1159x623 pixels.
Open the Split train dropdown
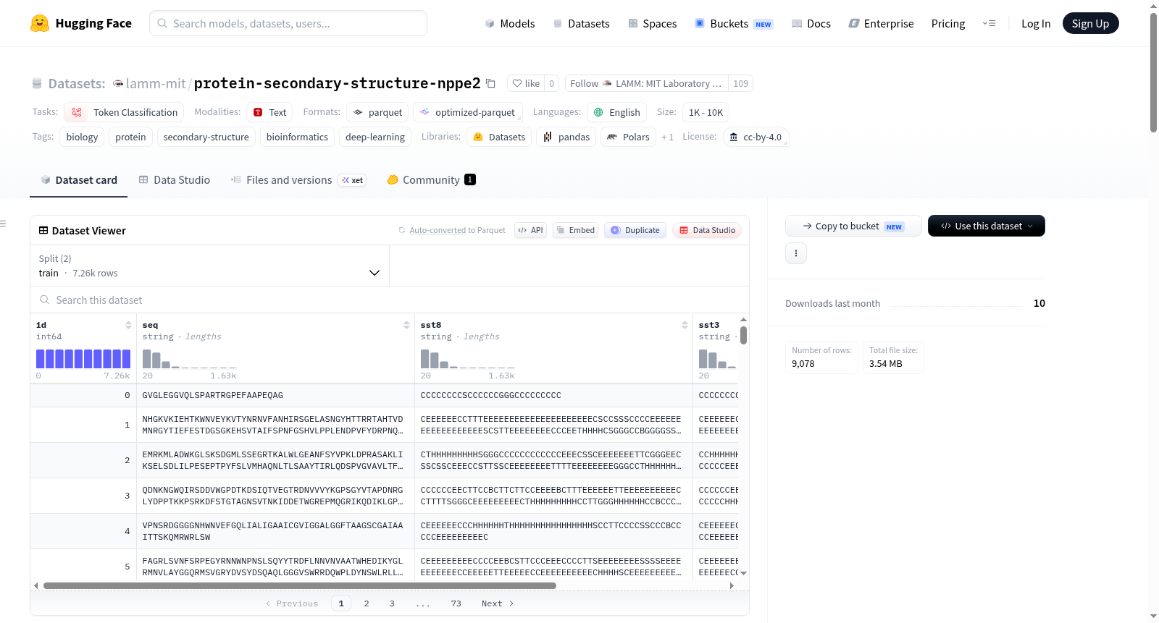click(x=209, y=266)
